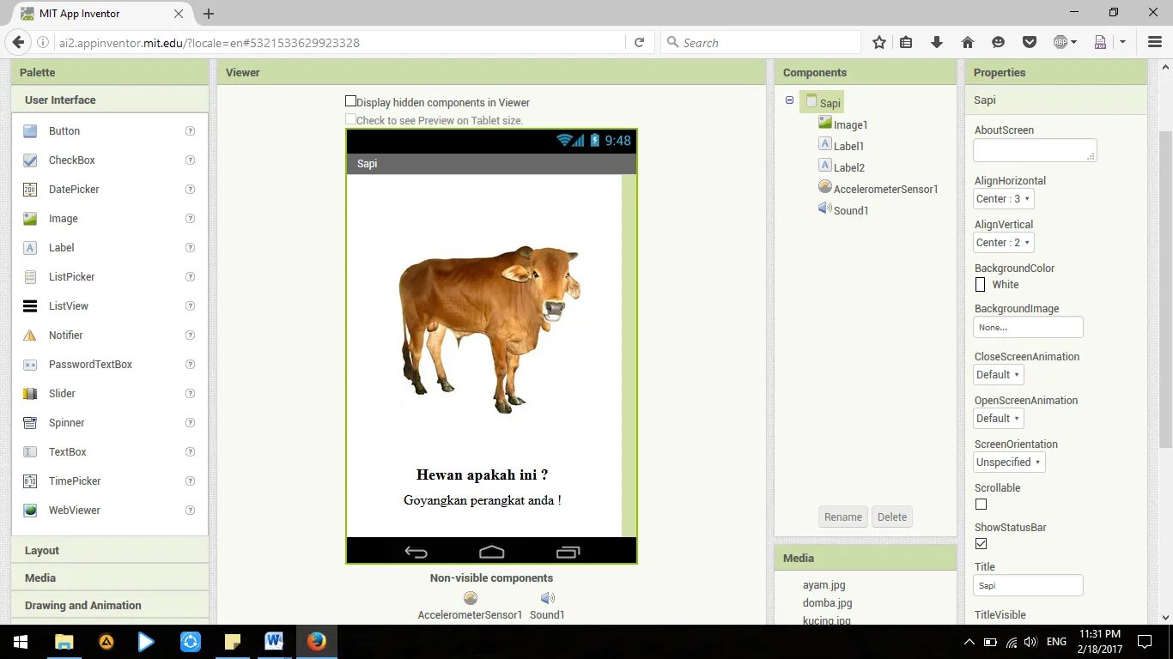This screenshot has width=1173, height=659.
Task: Enable Display hidden components in Viewer
Action: 350,100
